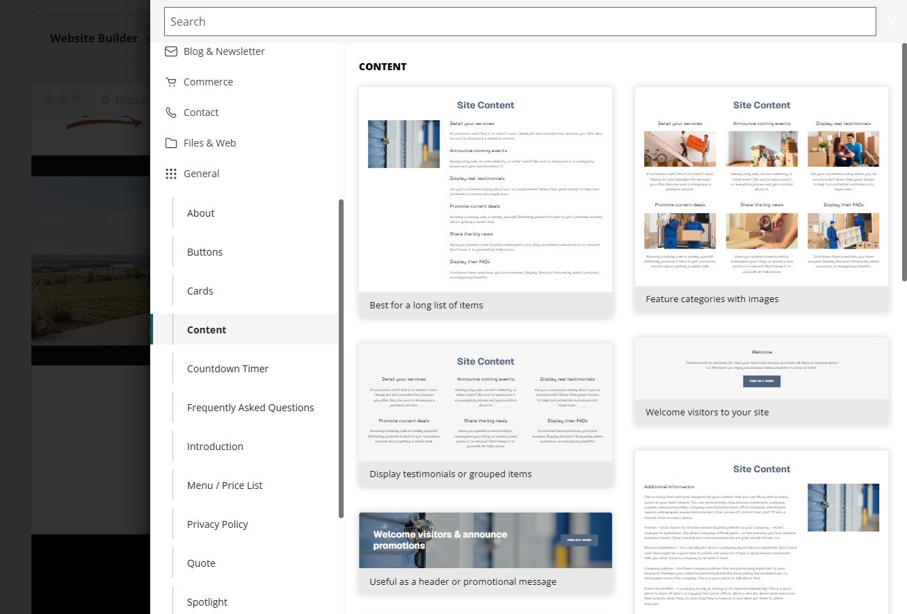Select the Buttons sublayout

pyautogui.click(x=204, y=252)
